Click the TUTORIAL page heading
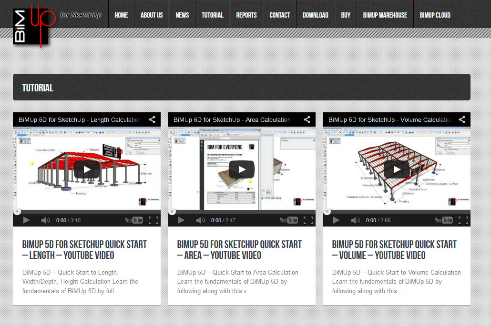491x326 pixels. tap(38, 88)
